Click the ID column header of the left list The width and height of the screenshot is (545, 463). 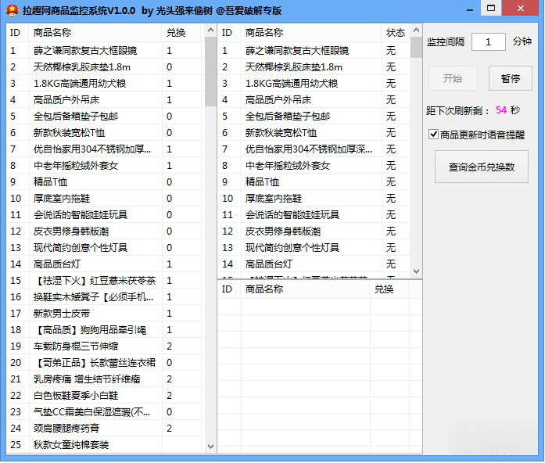click(x=16, y=33)
